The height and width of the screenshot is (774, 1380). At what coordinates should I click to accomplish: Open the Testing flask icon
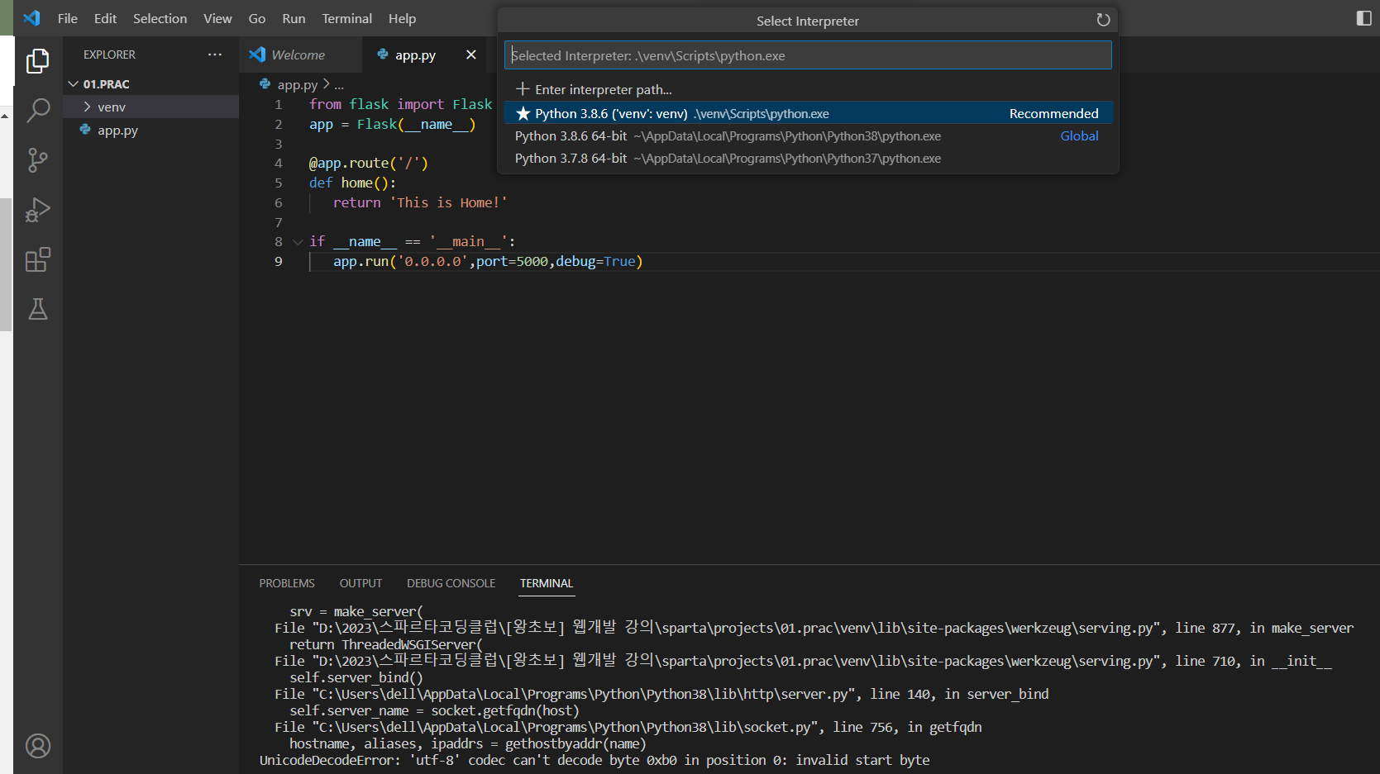38,309
